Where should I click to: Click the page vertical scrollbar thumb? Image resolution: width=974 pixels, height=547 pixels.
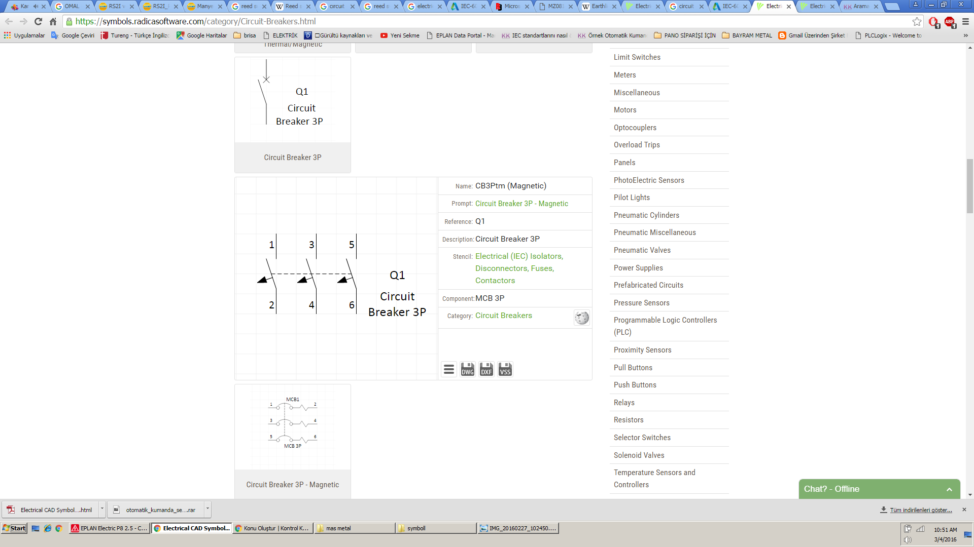(x=970, y=186)
